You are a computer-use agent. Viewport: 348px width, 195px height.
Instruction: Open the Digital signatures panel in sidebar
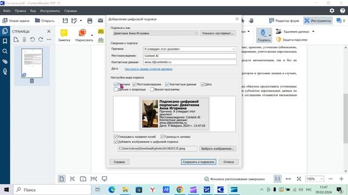pyautogui.click(x=5, y=71)
